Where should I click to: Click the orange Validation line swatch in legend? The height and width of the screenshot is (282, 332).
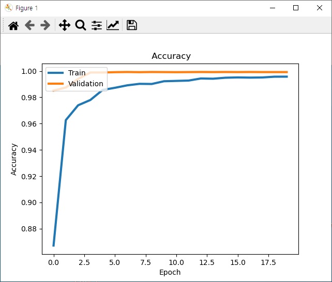coord(56,84)
